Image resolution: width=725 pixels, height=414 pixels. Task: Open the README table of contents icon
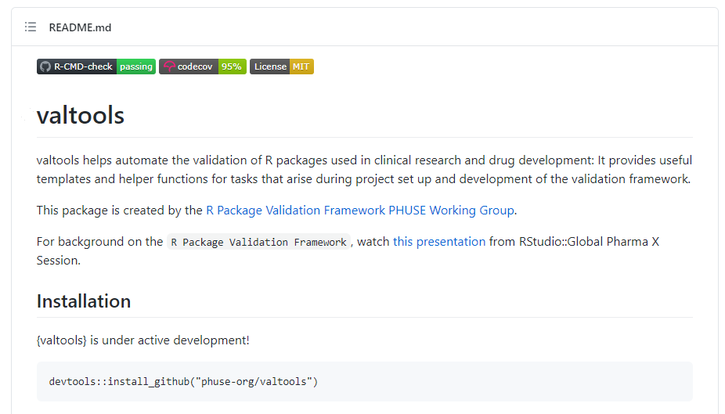tap(31, 27)
